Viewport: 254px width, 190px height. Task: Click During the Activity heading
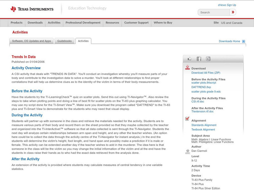(x=27, y=115)
